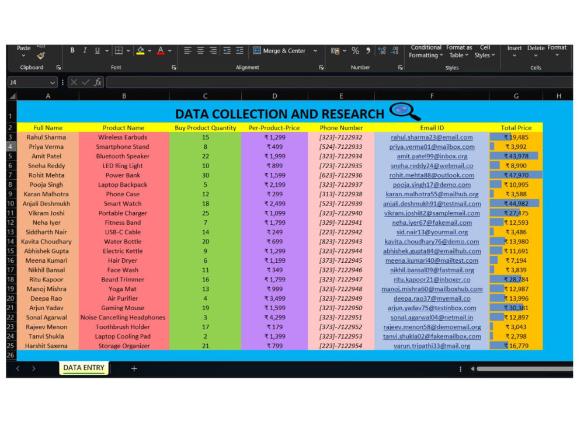The image size is (584, 438).
Task: Apply cell Borders icon
Action: [x=119, y=50]
